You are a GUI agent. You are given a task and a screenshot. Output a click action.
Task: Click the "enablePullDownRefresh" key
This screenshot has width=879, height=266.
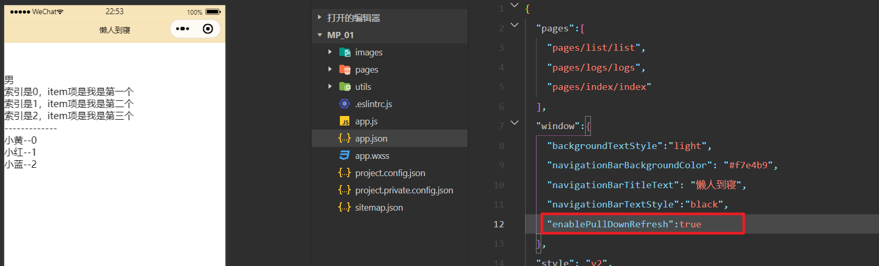pos(610,224)
